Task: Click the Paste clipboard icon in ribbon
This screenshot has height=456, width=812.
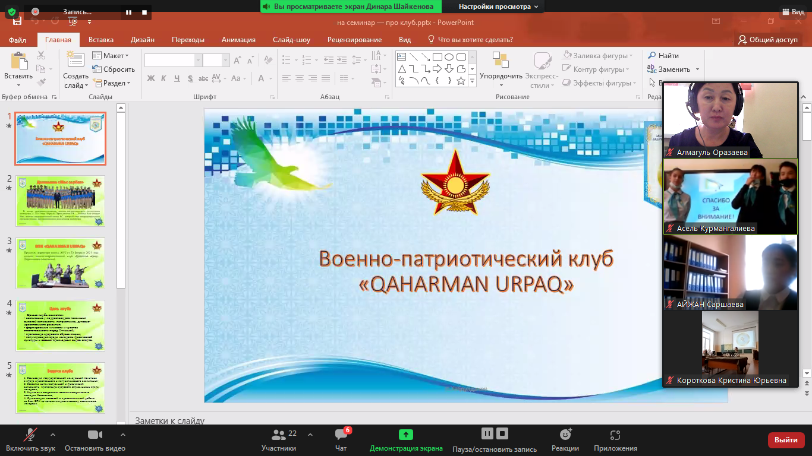Action: (x=18, y=61)
